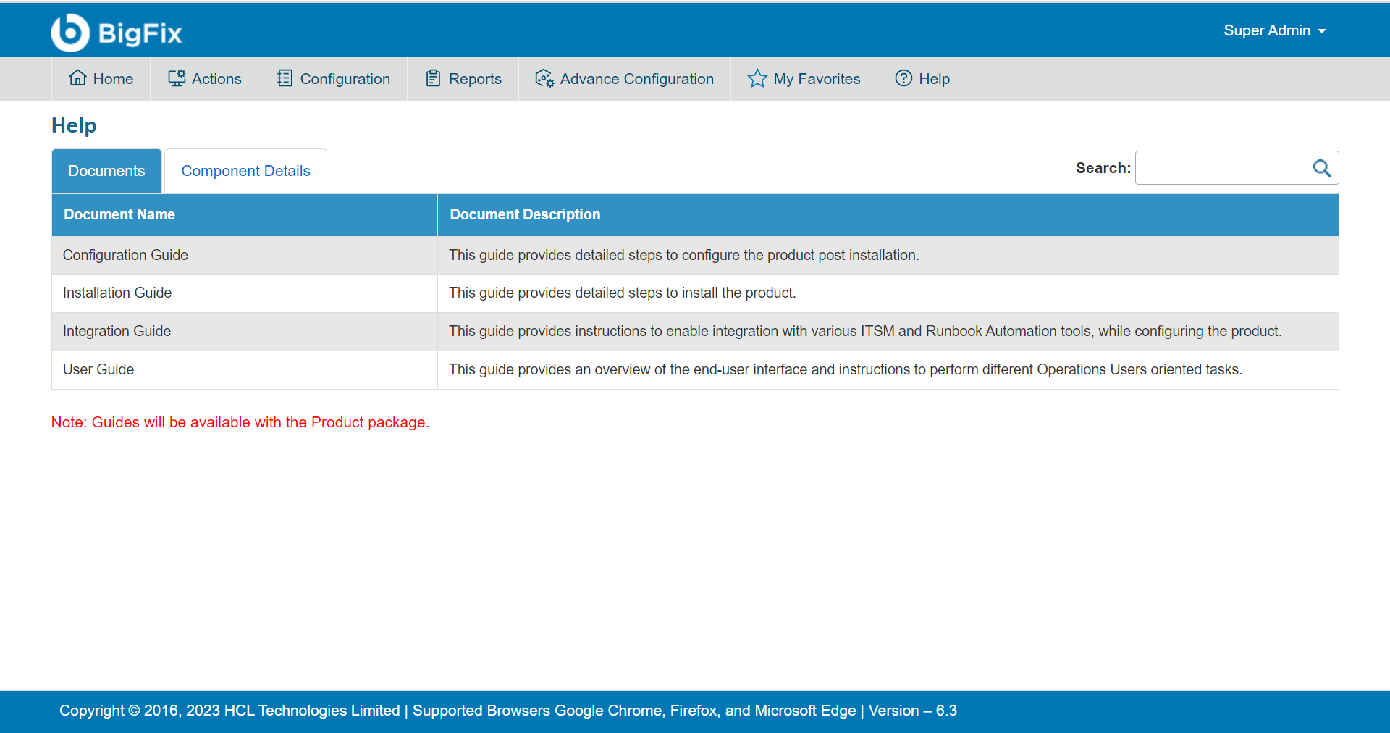Screen dimensions: 1390x733
Task: Switch to the Component Details tab
Action: [245, 171]
